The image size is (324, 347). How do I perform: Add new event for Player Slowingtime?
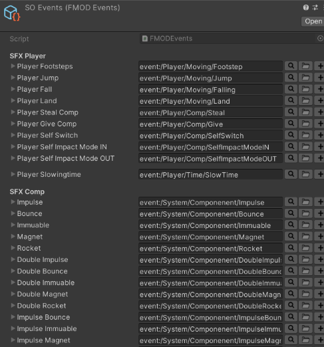click(x=320, y=174)
